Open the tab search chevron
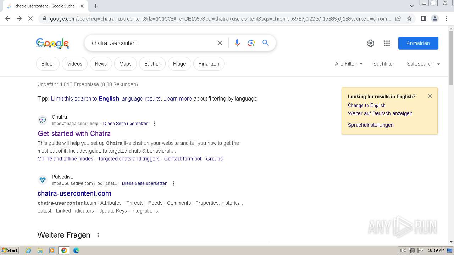The height and width of the screenshot is (255, 454). pyautogui.click(x=411, y=6)
